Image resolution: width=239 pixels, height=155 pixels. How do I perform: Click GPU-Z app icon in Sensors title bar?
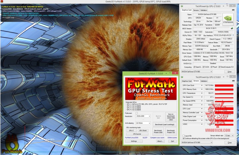click(183, 77)
